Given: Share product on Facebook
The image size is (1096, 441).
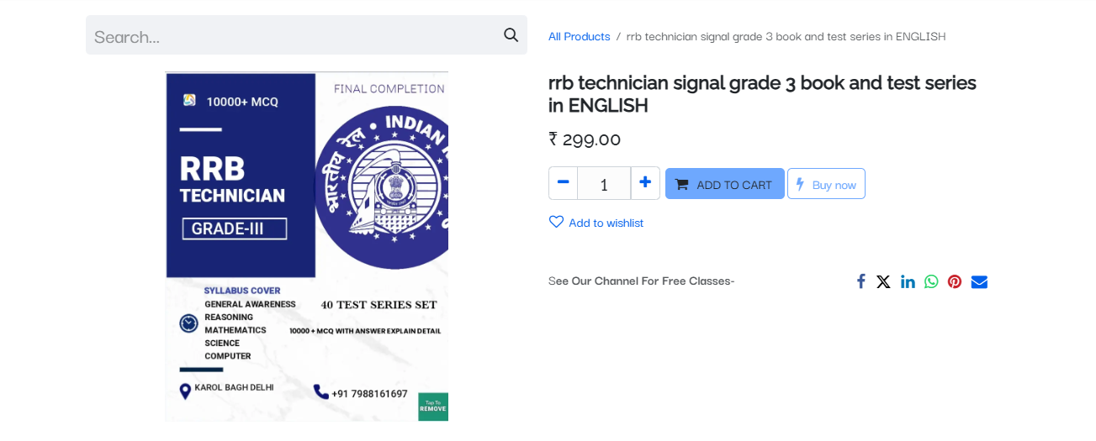Looking at the screenshot, I should click(x=860, y=281).
